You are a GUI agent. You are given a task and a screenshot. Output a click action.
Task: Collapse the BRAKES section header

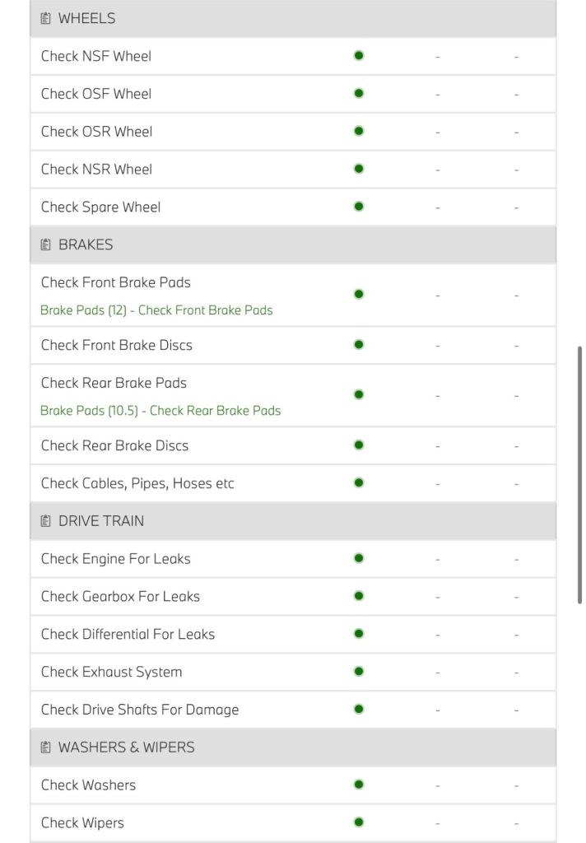(293, 245)
